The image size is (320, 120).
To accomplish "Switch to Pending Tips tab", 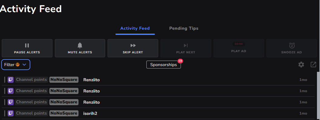I will click(x=184, y=28).
